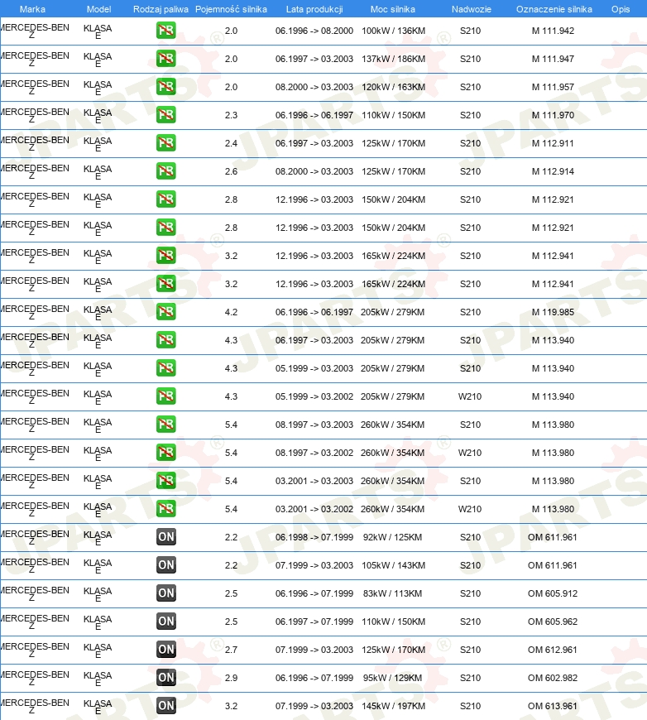Click the power value 95kW / 129KM
Image resolution: width=647 pixels, height=720 pixels.
[392, 677]
